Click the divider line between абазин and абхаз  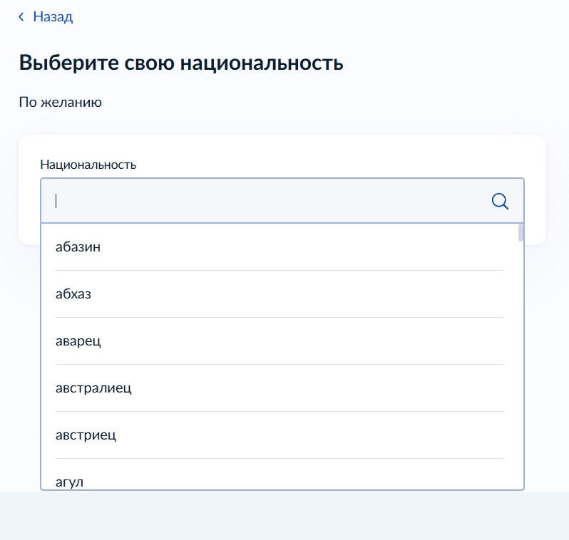(280, 270)
